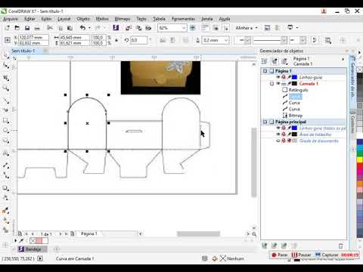Click the Undo arrow icon
363x272 pixels.
point(82,28)
